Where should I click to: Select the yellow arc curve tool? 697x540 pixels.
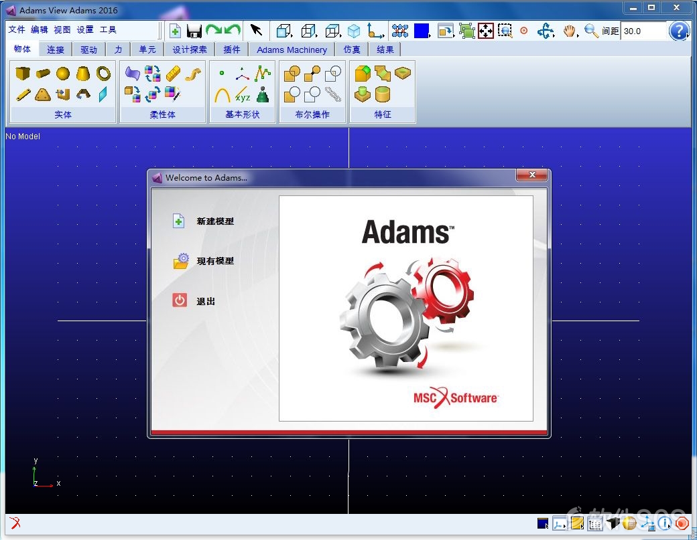[223, 95]
